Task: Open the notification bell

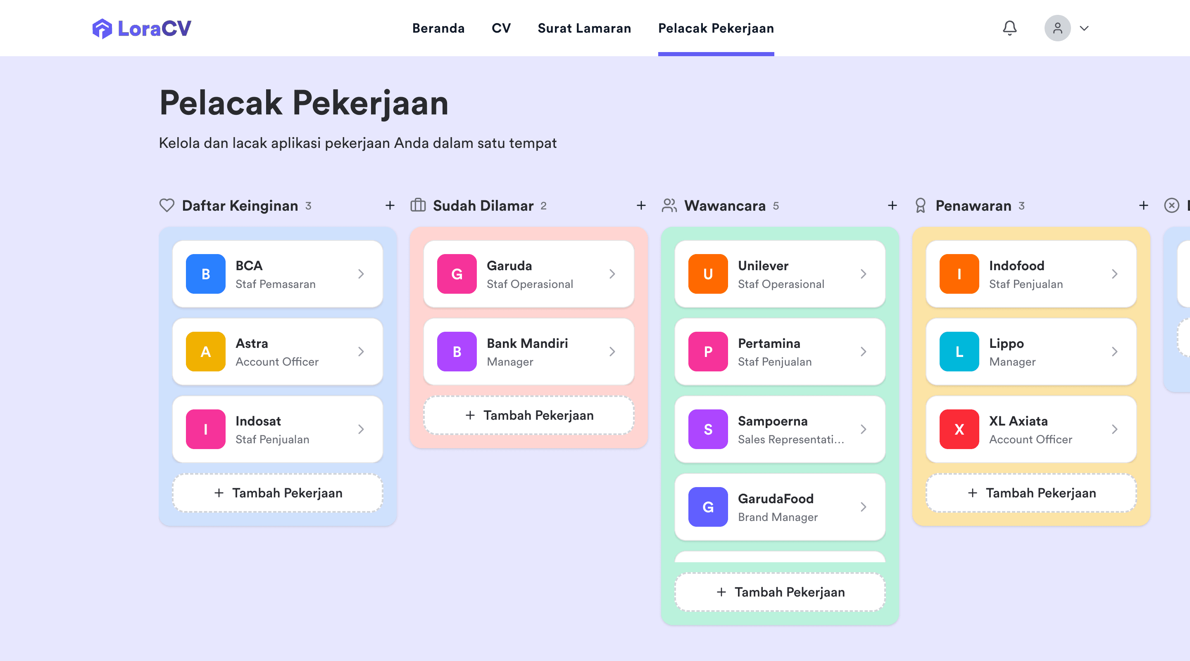Action: point(1009,28)
